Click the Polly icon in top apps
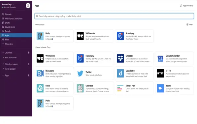The width and height of the screenshot is (197, 124). (x=40, y=36)
